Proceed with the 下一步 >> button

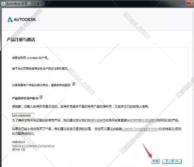(x=172, y=161)
